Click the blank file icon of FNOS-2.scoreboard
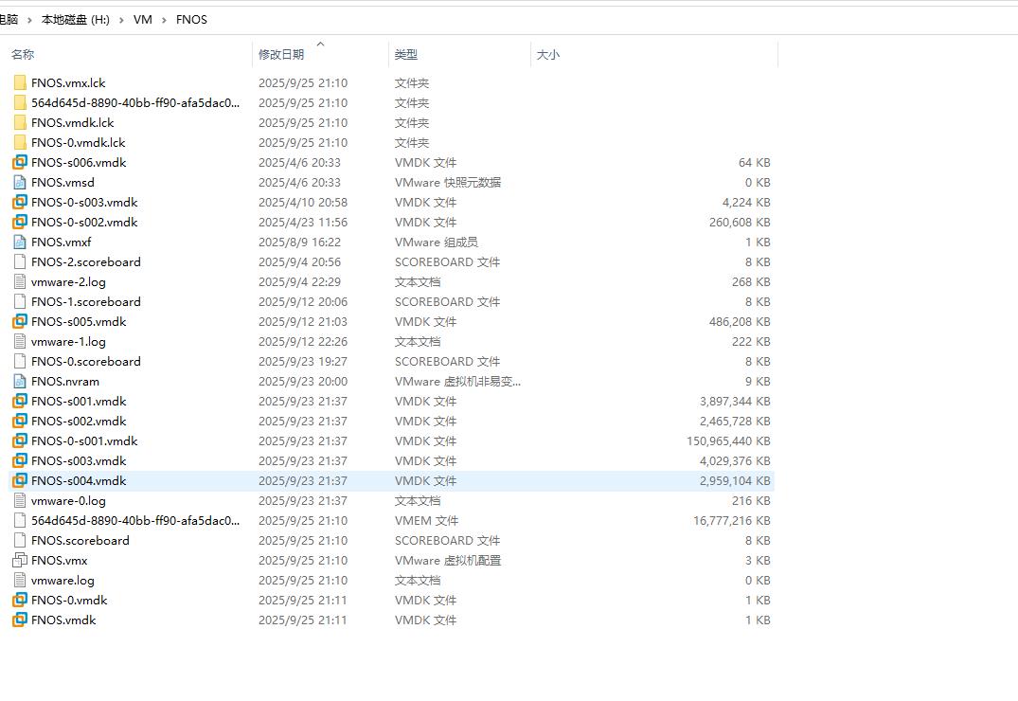The image size is (1018, 701). tap(20, 261)
